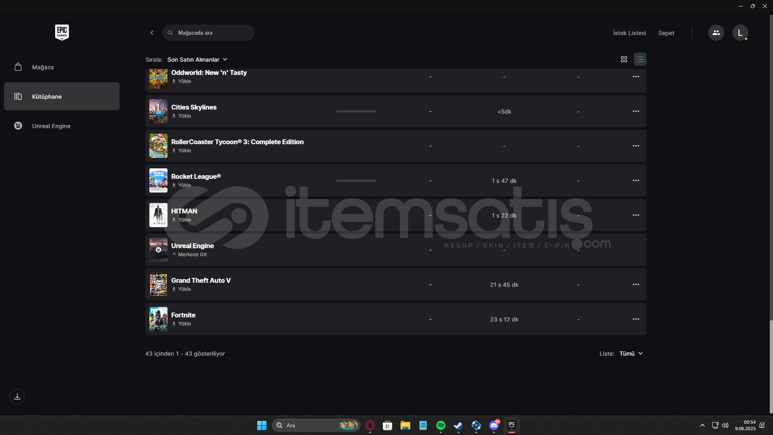The height and width of the screenshot is (435, 773).
Task: Click the Cities Skylines progress bar
Action: 356,111
